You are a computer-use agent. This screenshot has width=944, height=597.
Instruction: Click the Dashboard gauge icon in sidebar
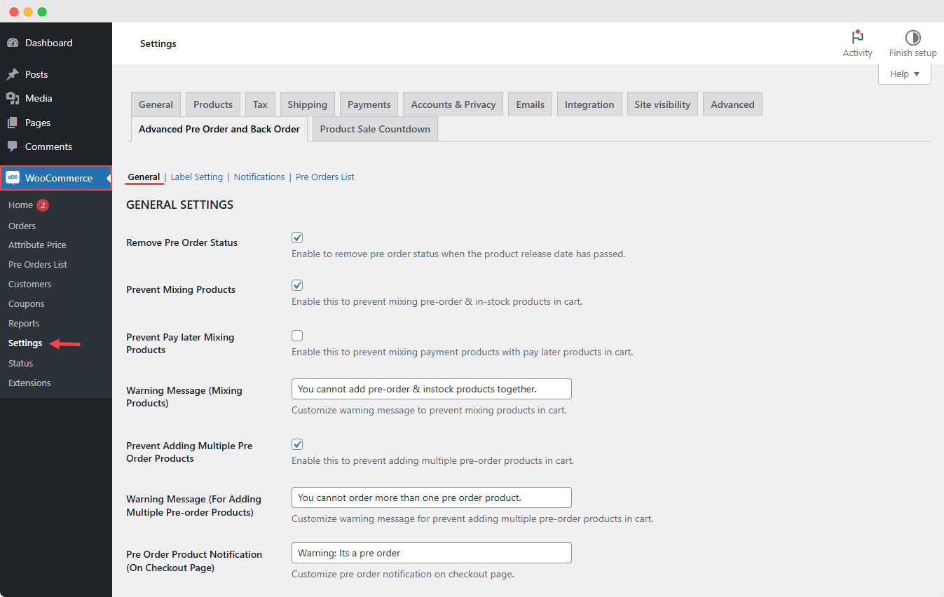tap(13, 43)
